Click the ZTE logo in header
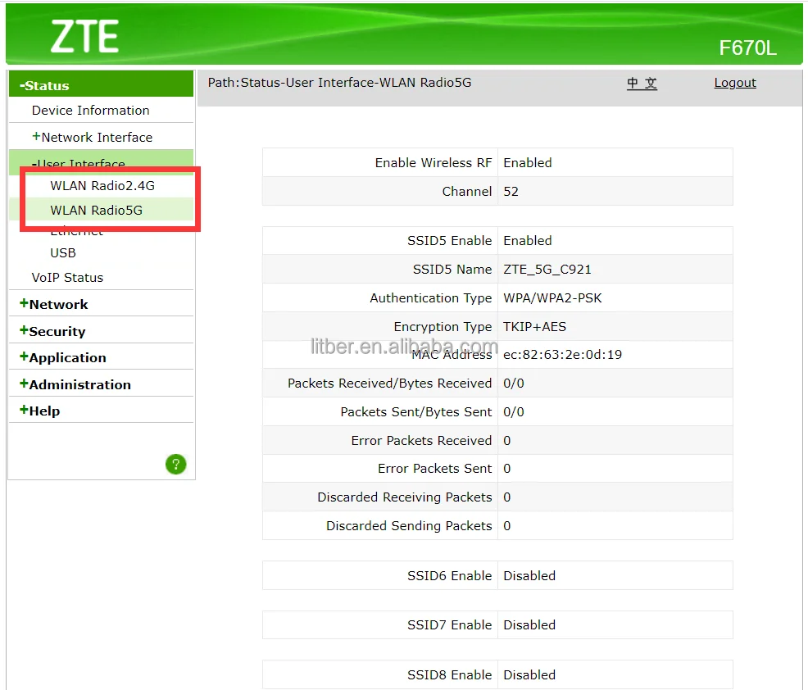Viewport: 808px width, 690px height. [84, 37]
